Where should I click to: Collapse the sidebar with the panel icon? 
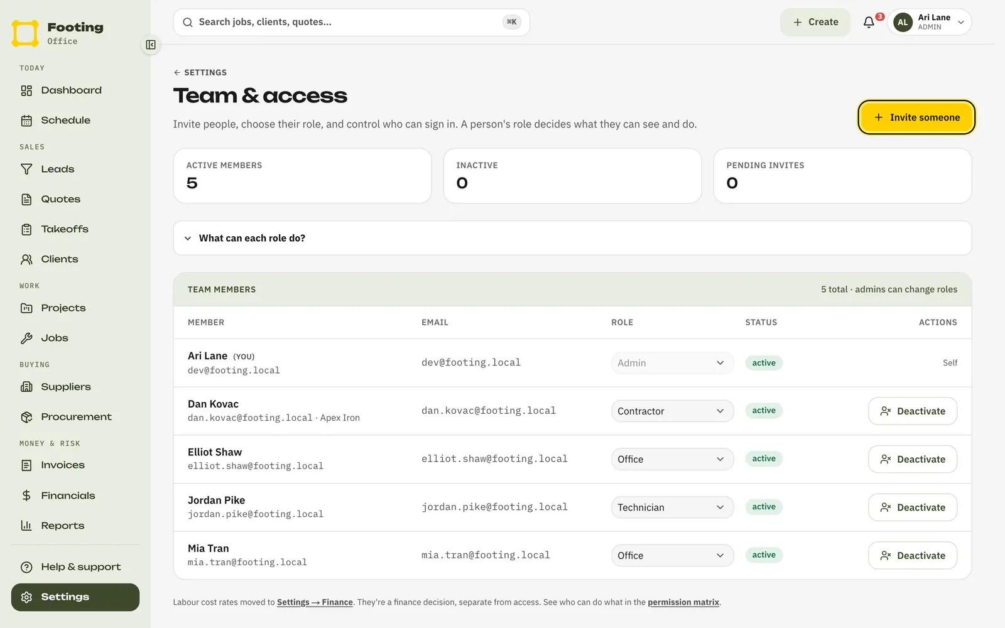pos(151,45)
